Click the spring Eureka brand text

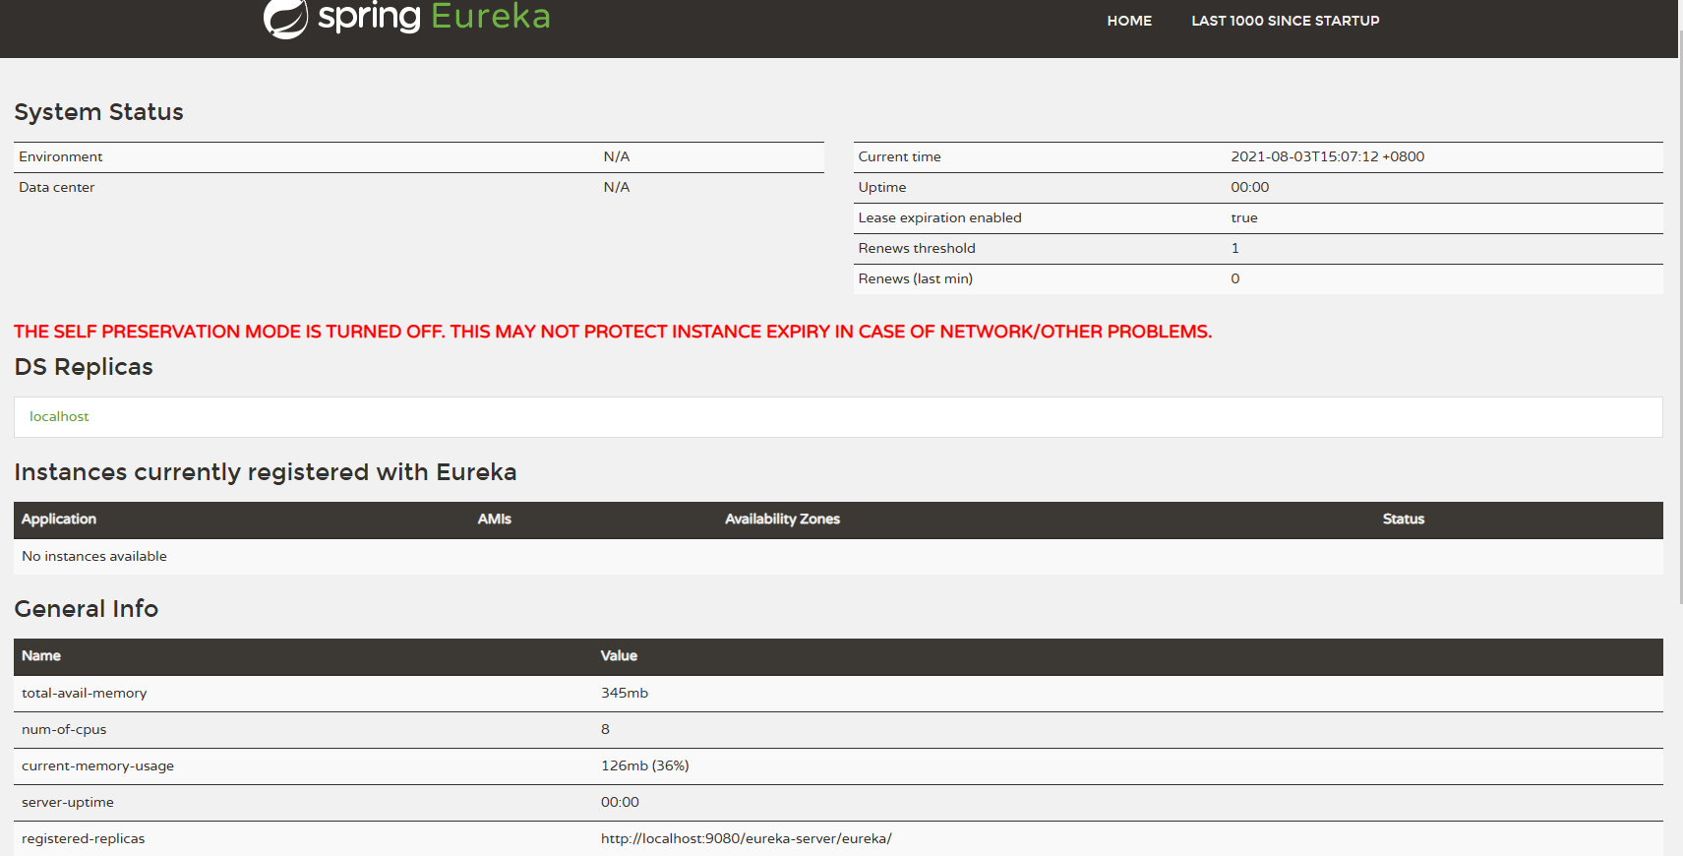point(434,17)
